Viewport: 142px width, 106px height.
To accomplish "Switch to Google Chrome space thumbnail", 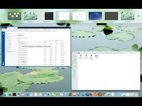I will (79, 16).
